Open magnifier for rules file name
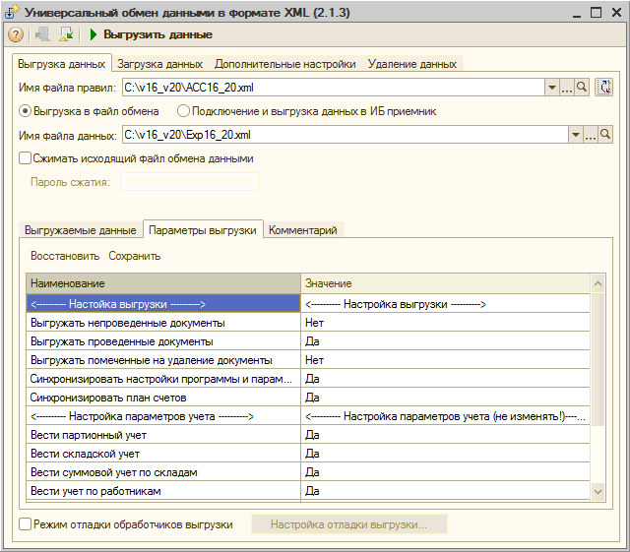Viewport: 630px width, 552px height. tap(582, 88)
